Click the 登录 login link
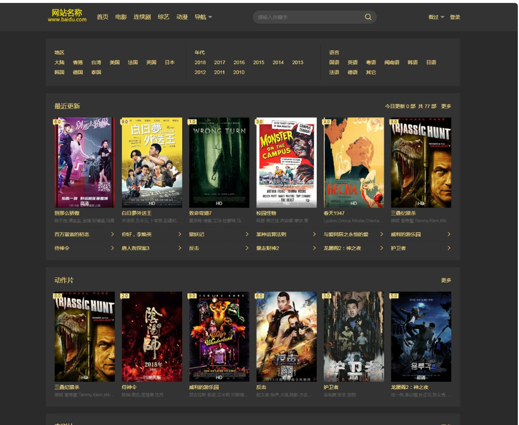Image resolution: width=519 pixels, height=425 pixels. [x=455, y=17]
